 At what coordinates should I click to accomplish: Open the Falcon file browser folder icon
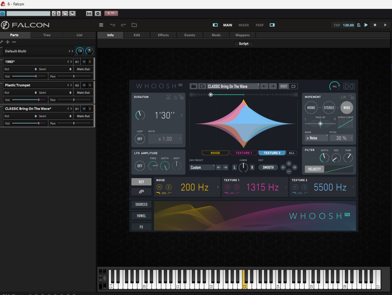pos(134,25)
